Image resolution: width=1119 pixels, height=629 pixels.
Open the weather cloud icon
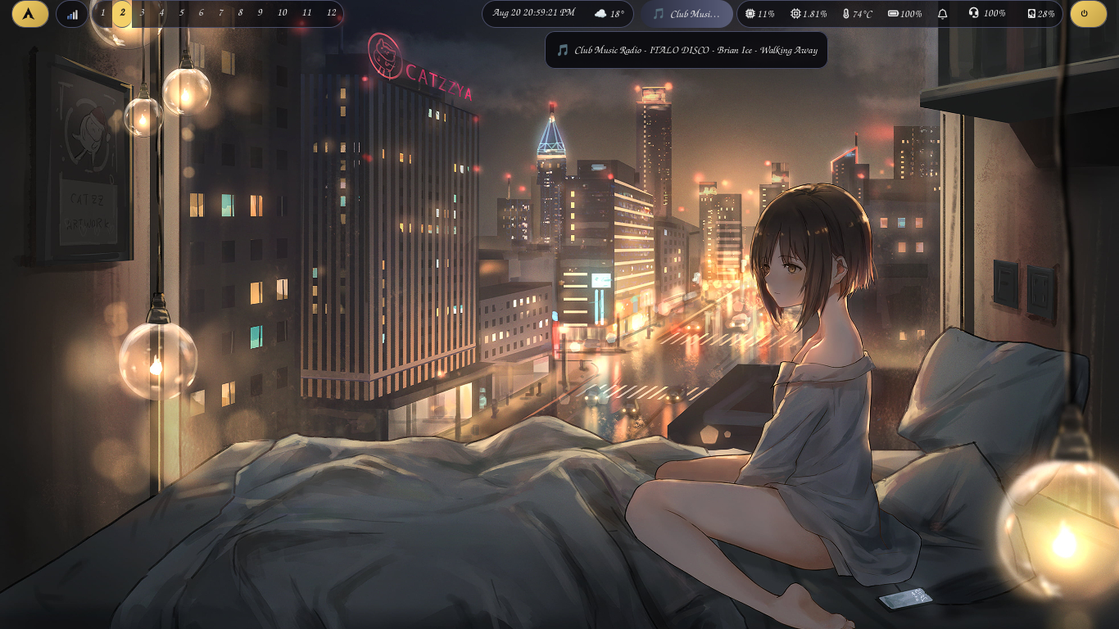pos(600,14)
